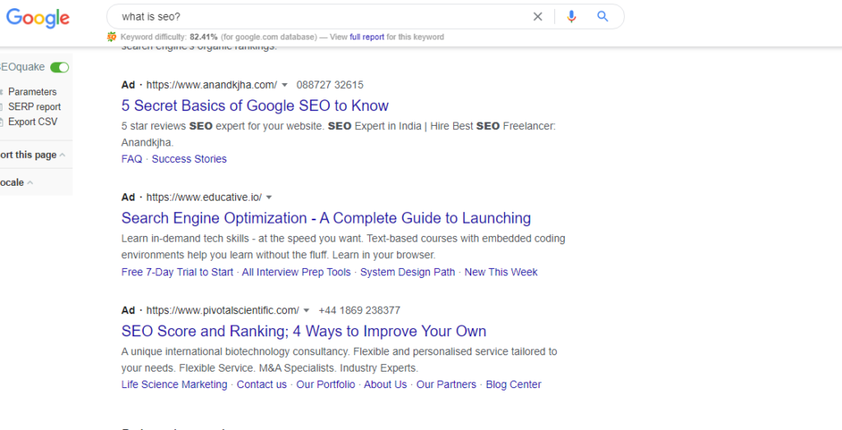Viewport: 842px width, 430px height.
Task: Click the blue magnifier search icon
Action: point(603,16)
